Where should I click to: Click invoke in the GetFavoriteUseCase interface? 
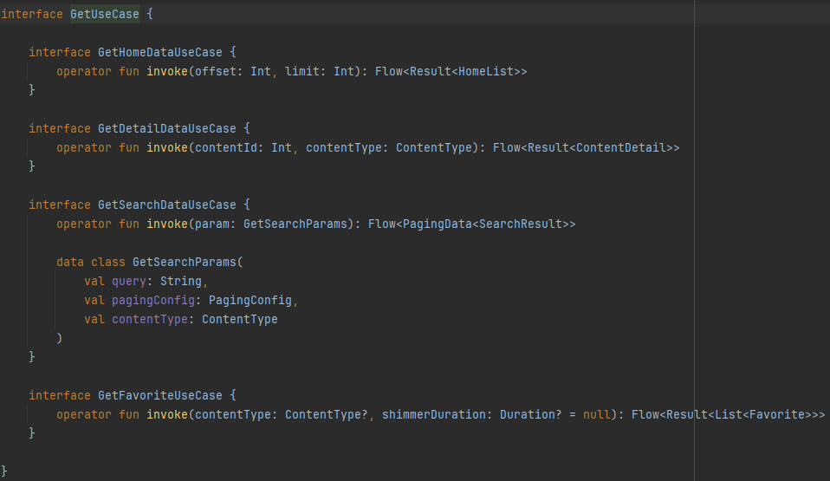(167, 415)
